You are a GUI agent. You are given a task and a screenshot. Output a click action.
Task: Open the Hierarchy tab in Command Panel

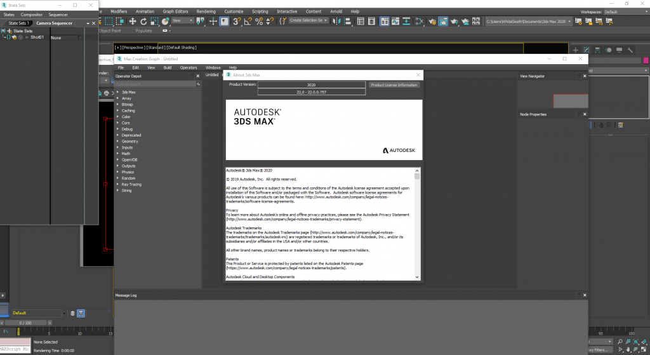[597, 50]
